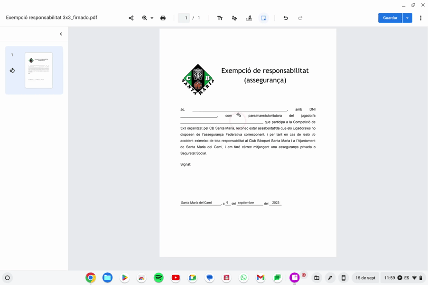
Task: Print the PDF document
Action: coord(163,18)
